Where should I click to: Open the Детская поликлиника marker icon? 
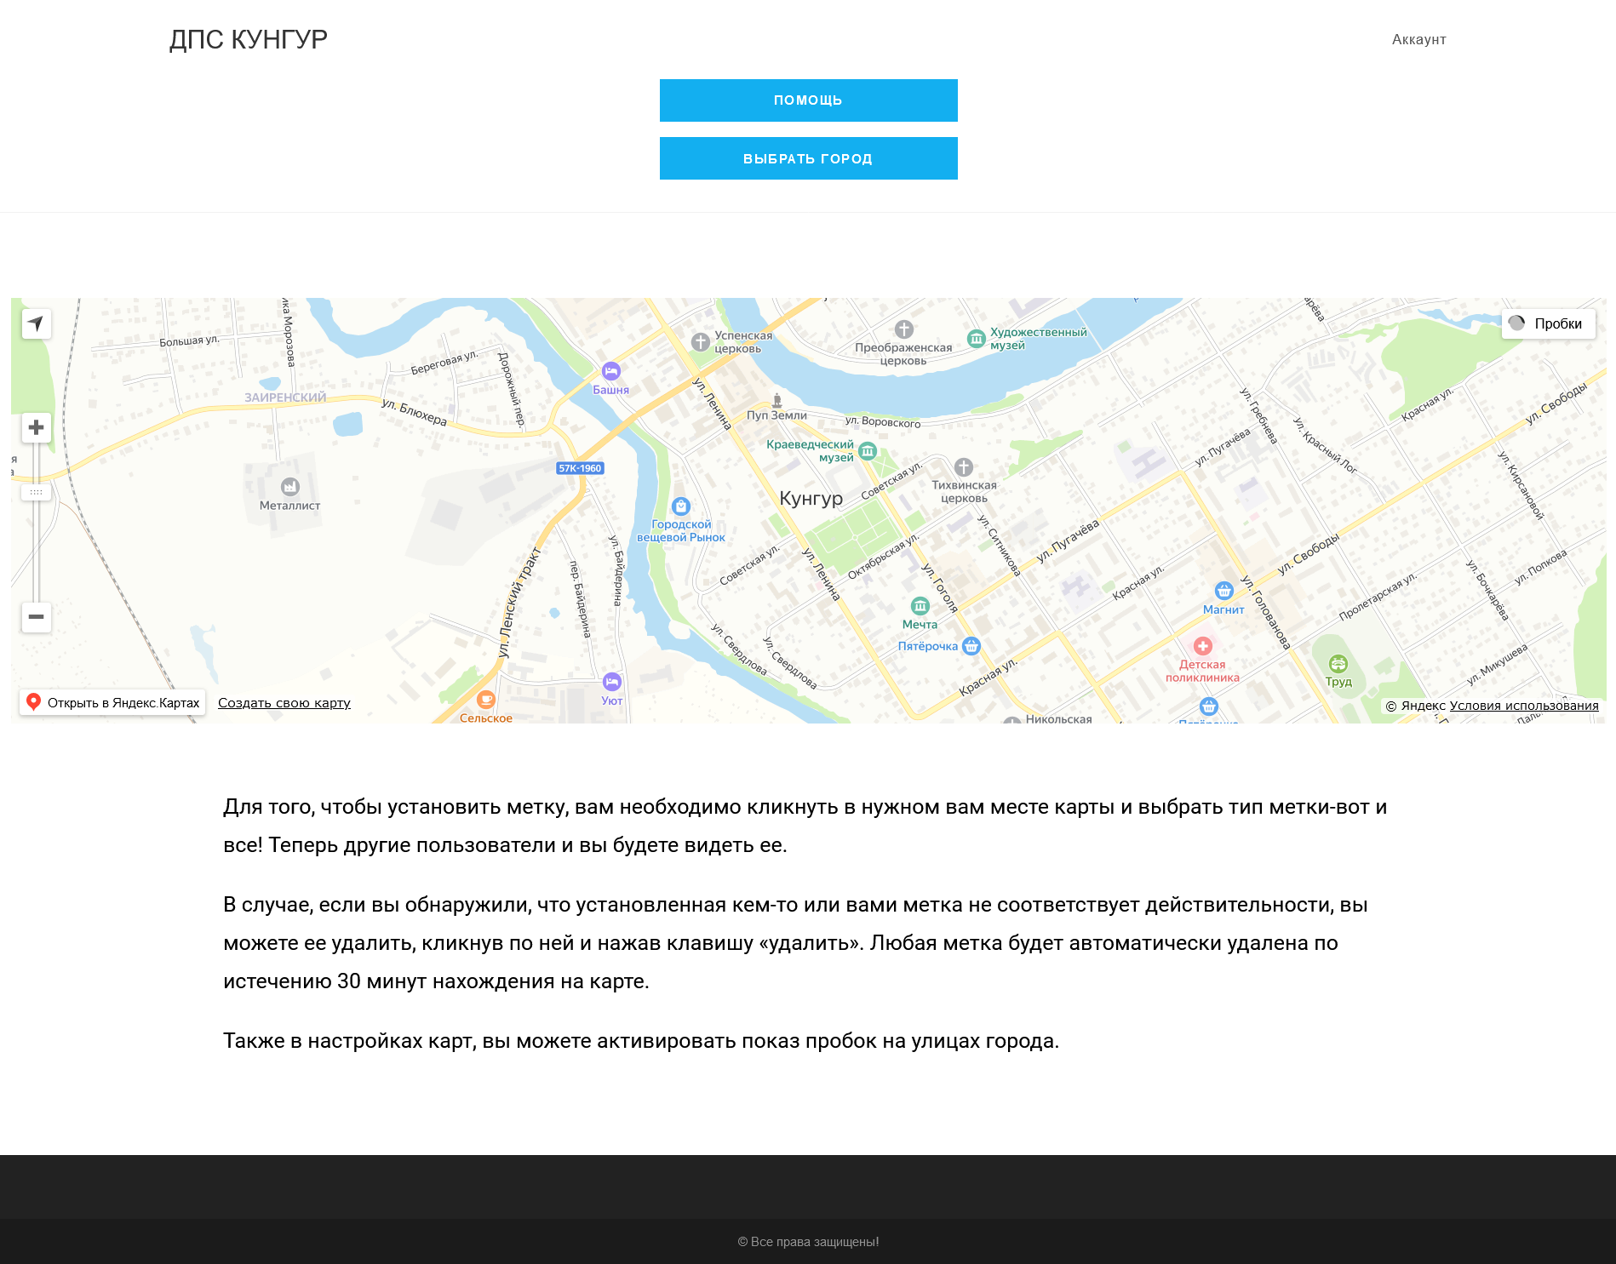1203,646
